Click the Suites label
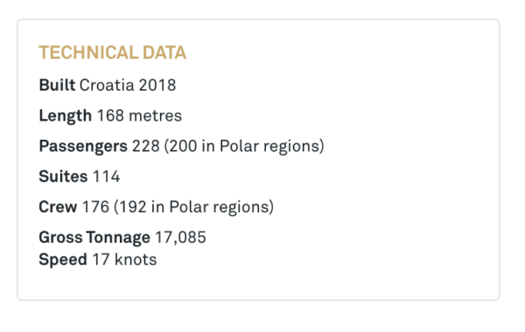Viewport: 525px width, 332px height. 63,176
